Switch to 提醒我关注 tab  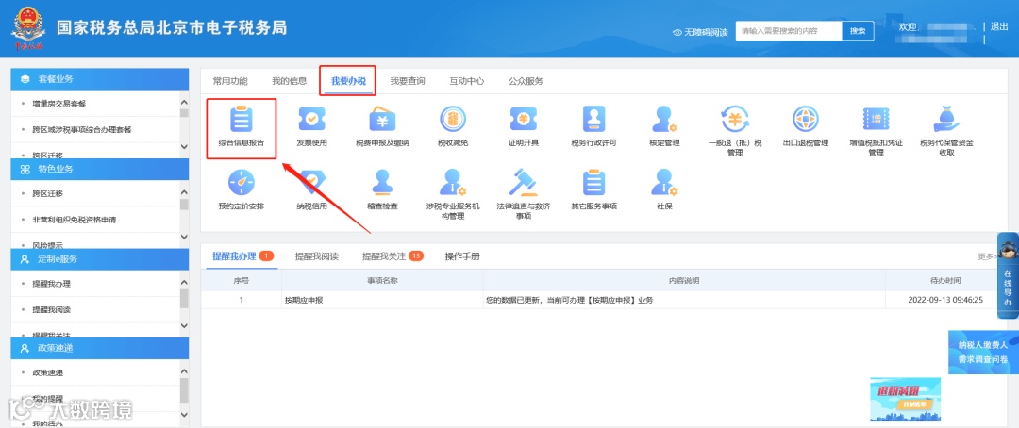(393, 255)
